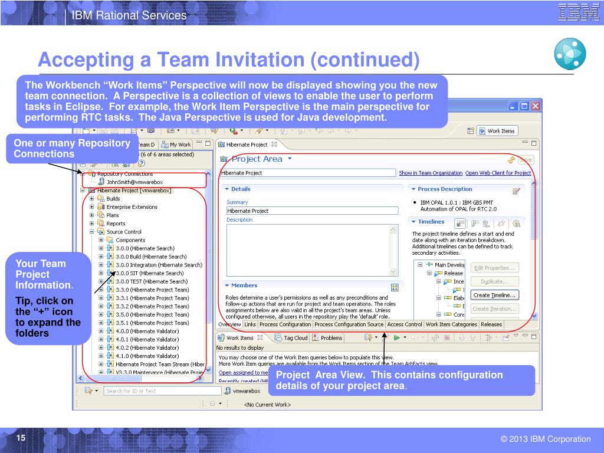This screenshot has height=453, width=604.
Task: Collapse the Source Control node
Action: [x=91, y=231]
